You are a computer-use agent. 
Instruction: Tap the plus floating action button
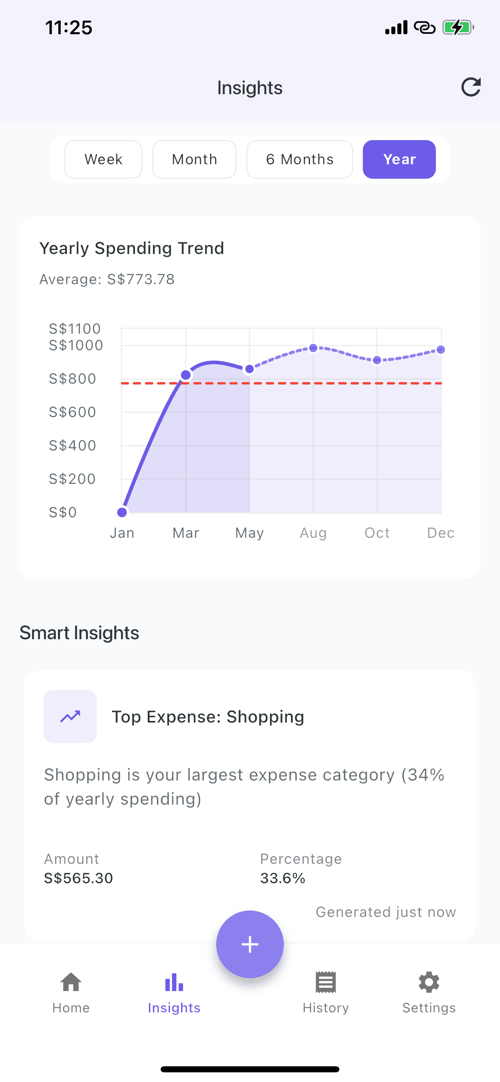[250, 944]
